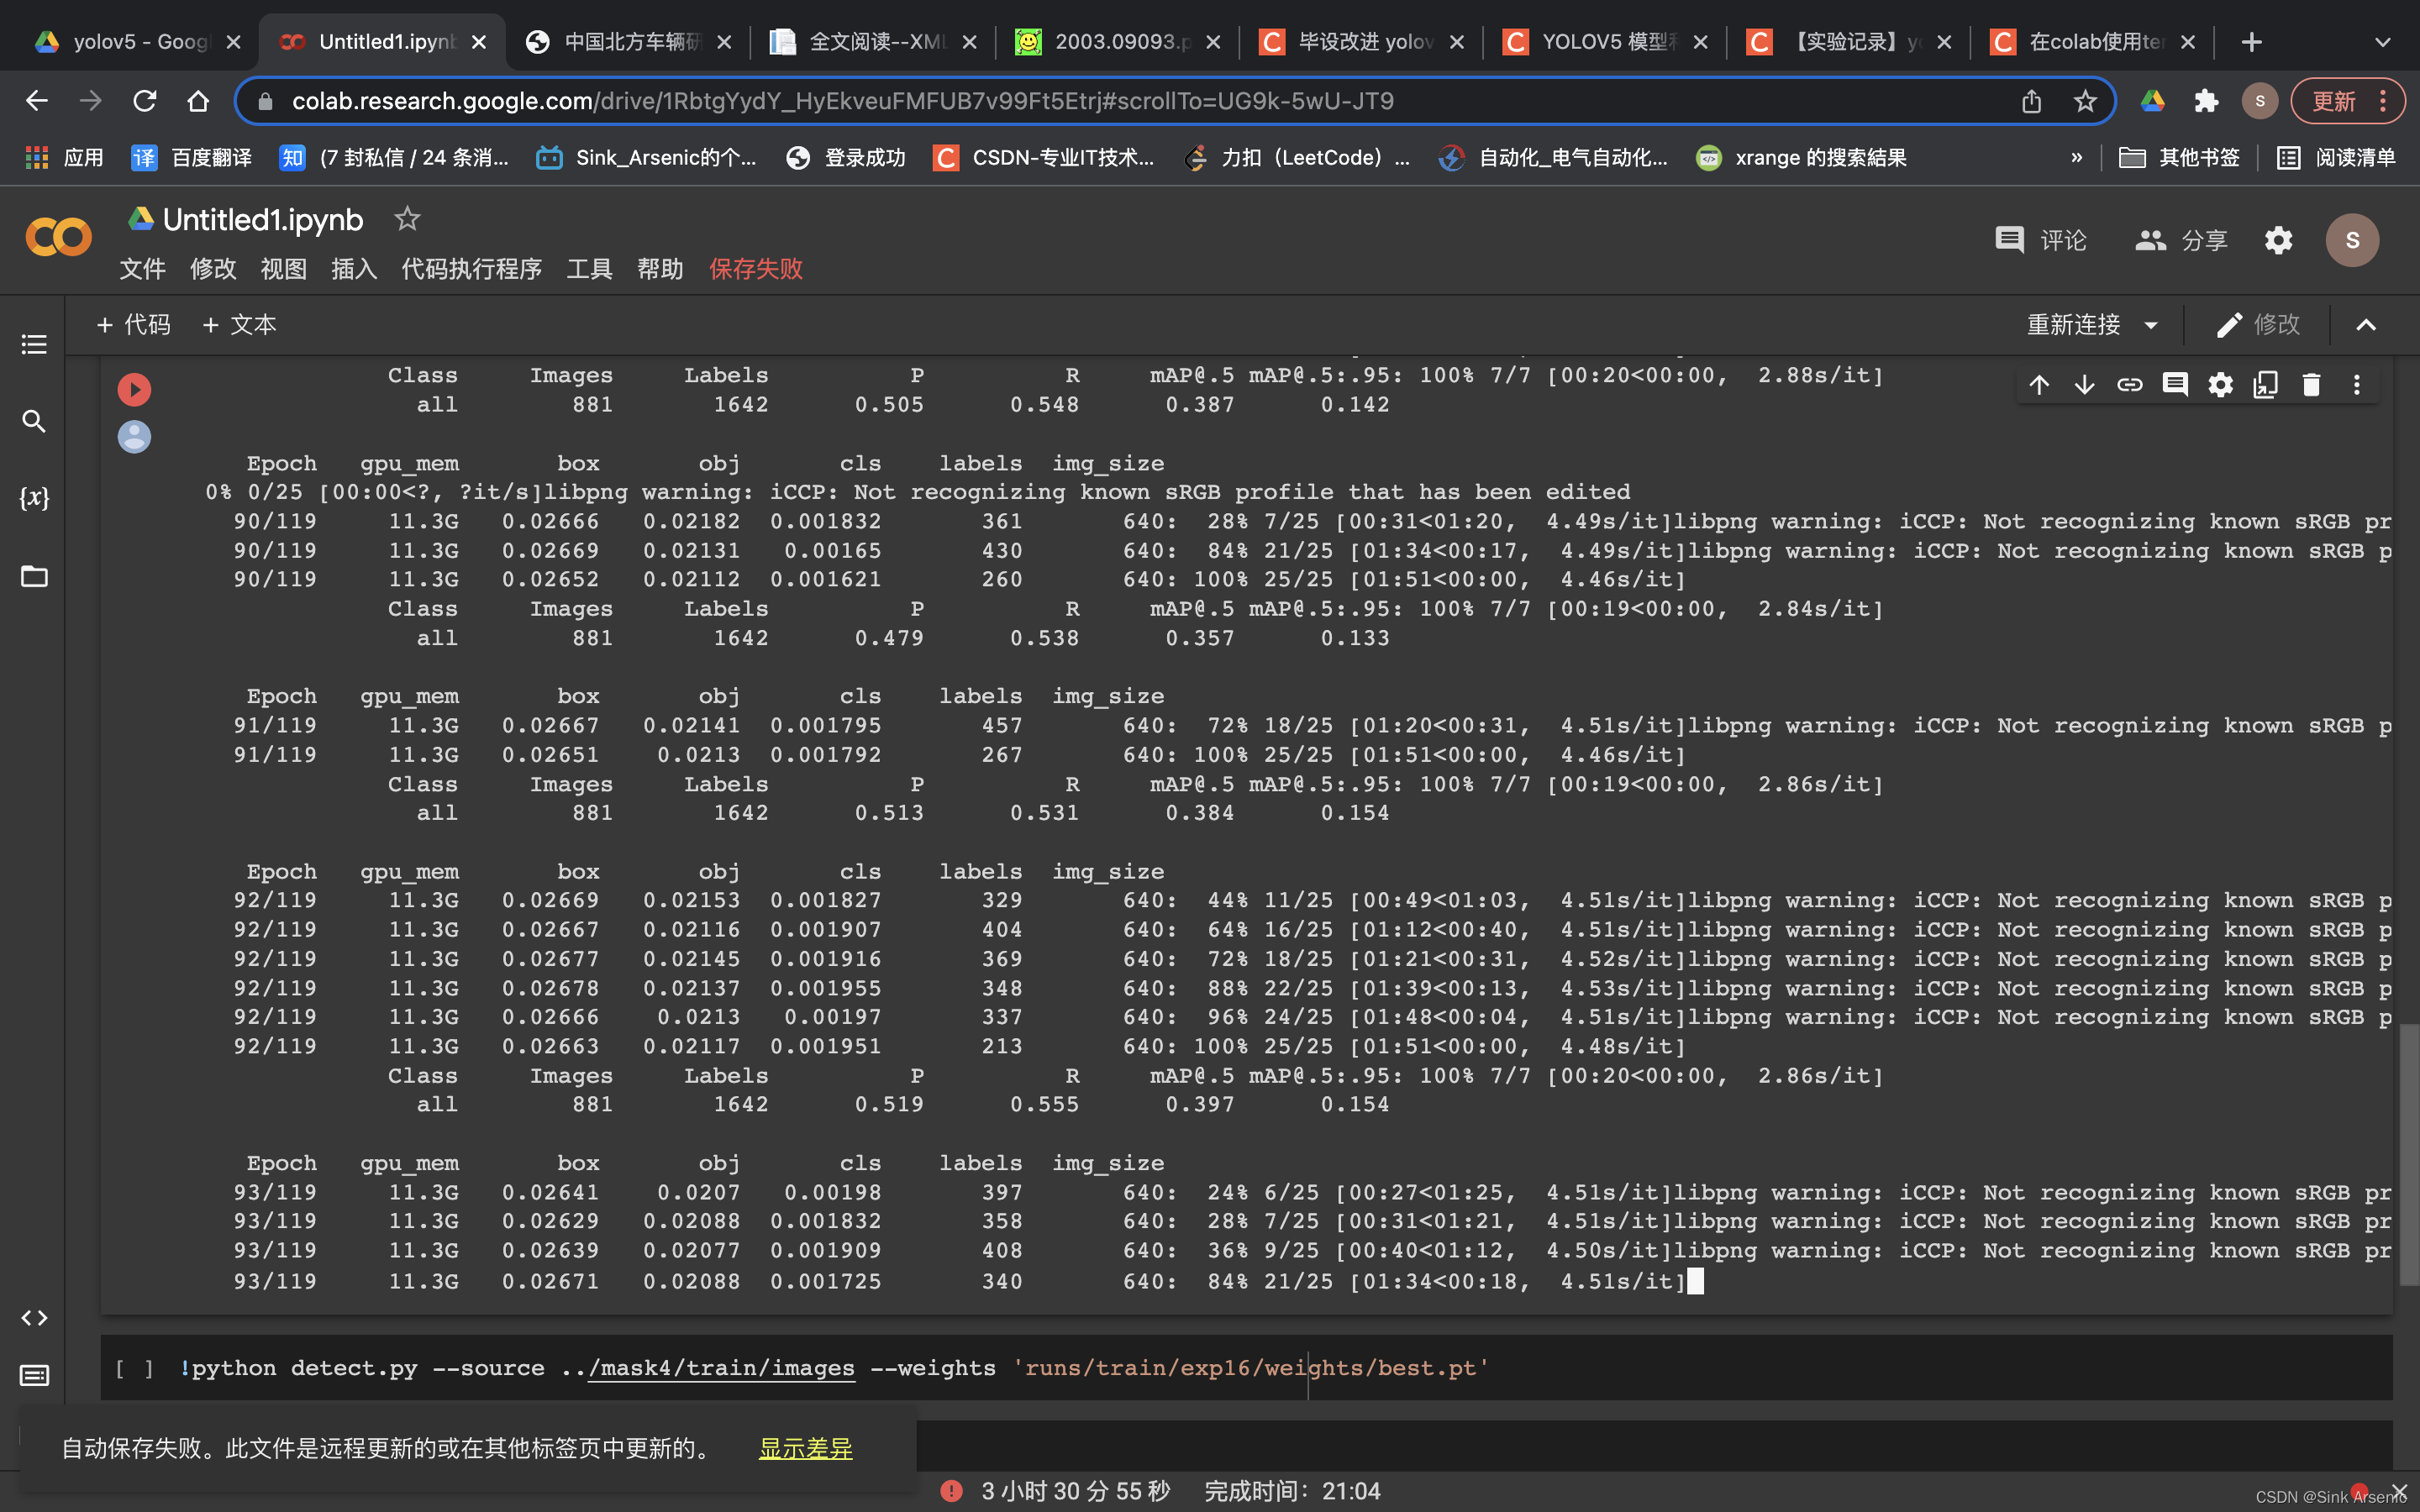The height and width of the screenshot is (1512, 2420).
Task: Copy link to cell icon
Action: [2129, 385]
